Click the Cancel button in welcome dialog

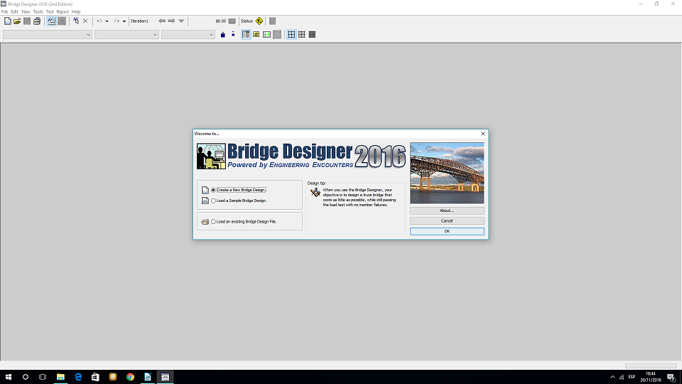[447, 220]
